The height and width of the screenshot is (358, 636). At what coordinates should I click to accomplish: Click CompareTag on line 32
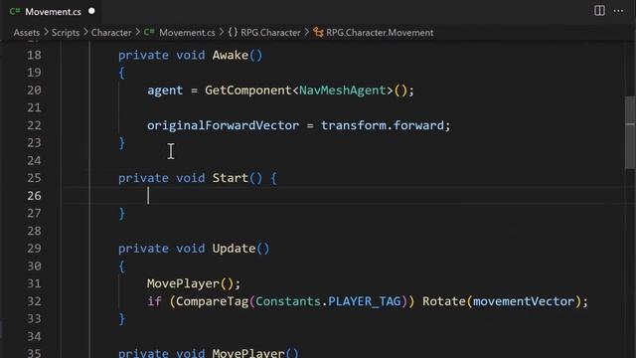pyautogui.click(x=212, y=301)
